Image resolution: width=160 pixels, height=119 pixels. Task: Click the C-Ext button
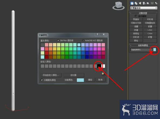[x=150, y=34]
